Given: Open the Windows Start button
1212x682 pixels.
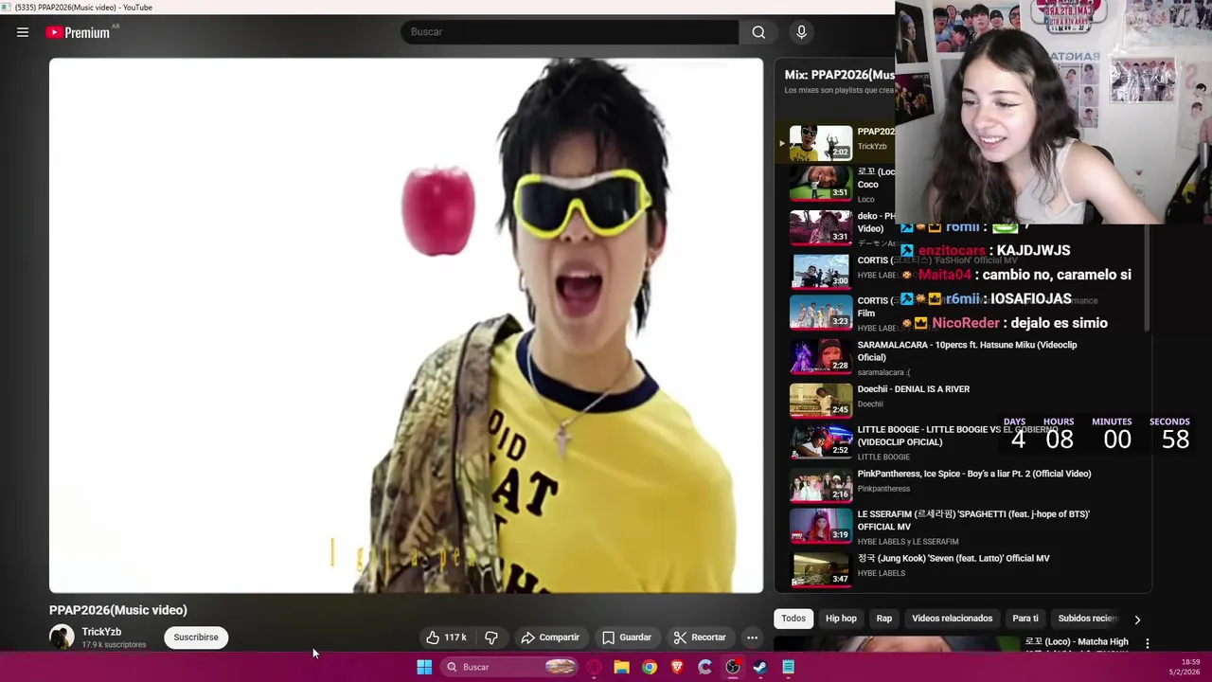Looking at the screenshot, I should point(424,667).
